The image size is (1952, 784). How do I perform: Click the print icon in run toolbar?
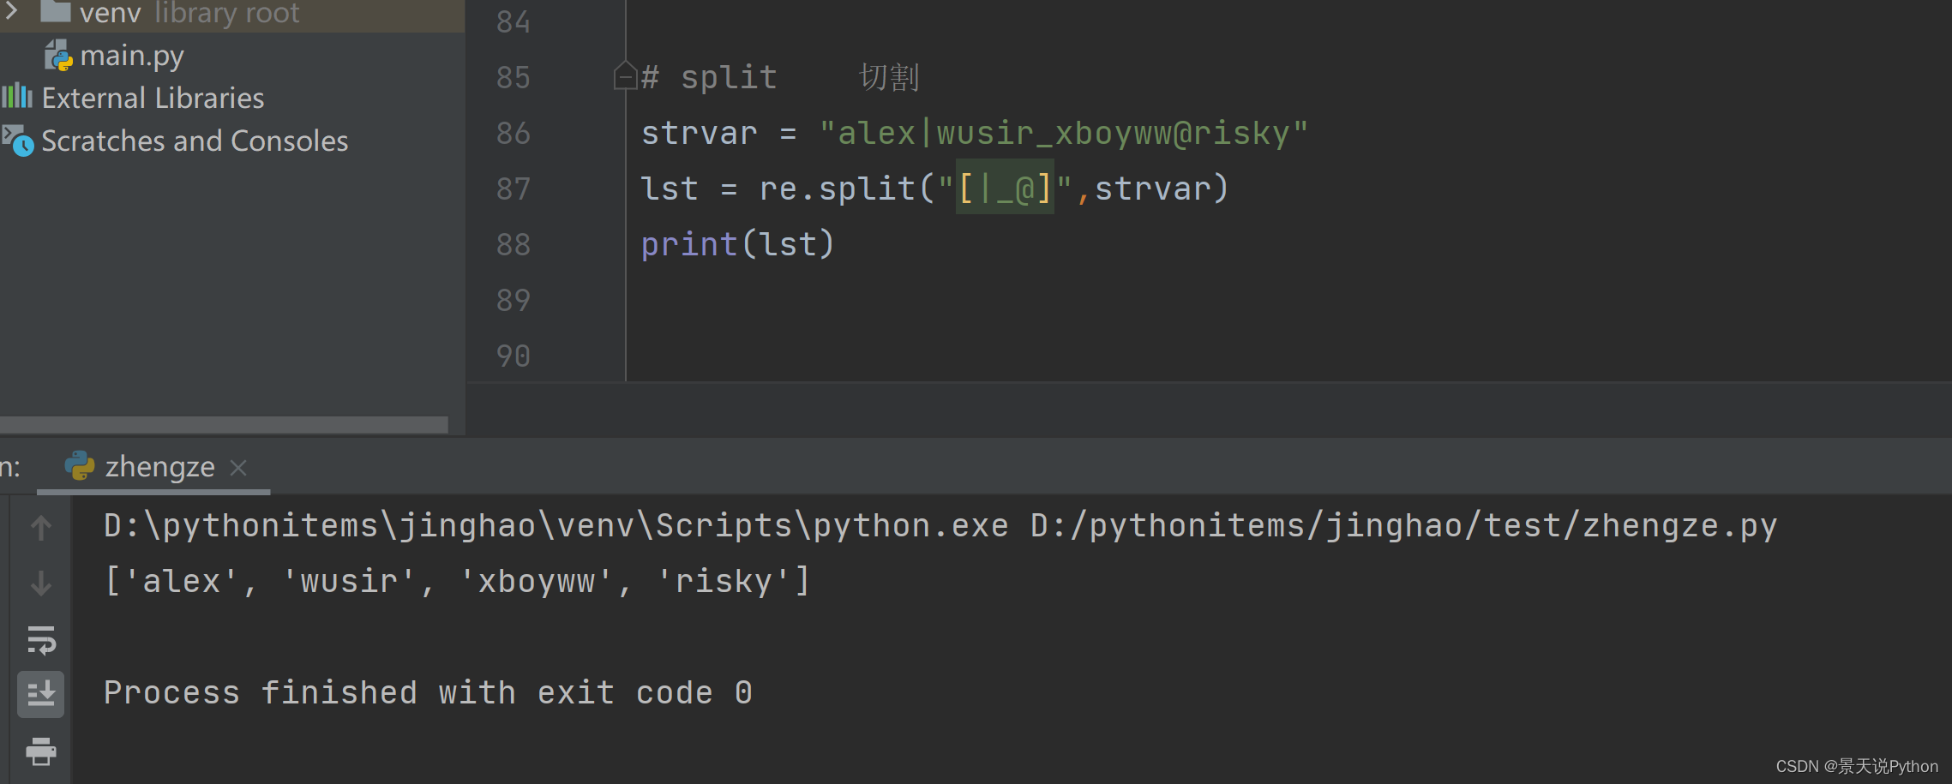point(40,751)
